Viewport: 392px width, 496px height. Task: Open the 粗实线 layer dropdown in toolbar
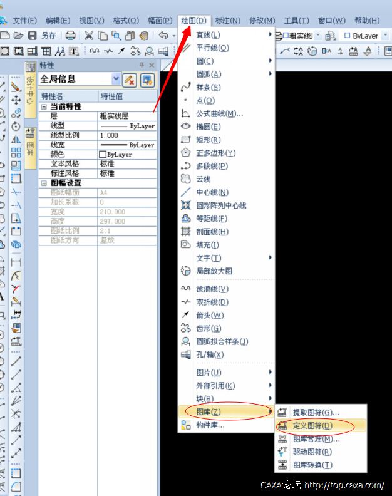click(318, 35)
